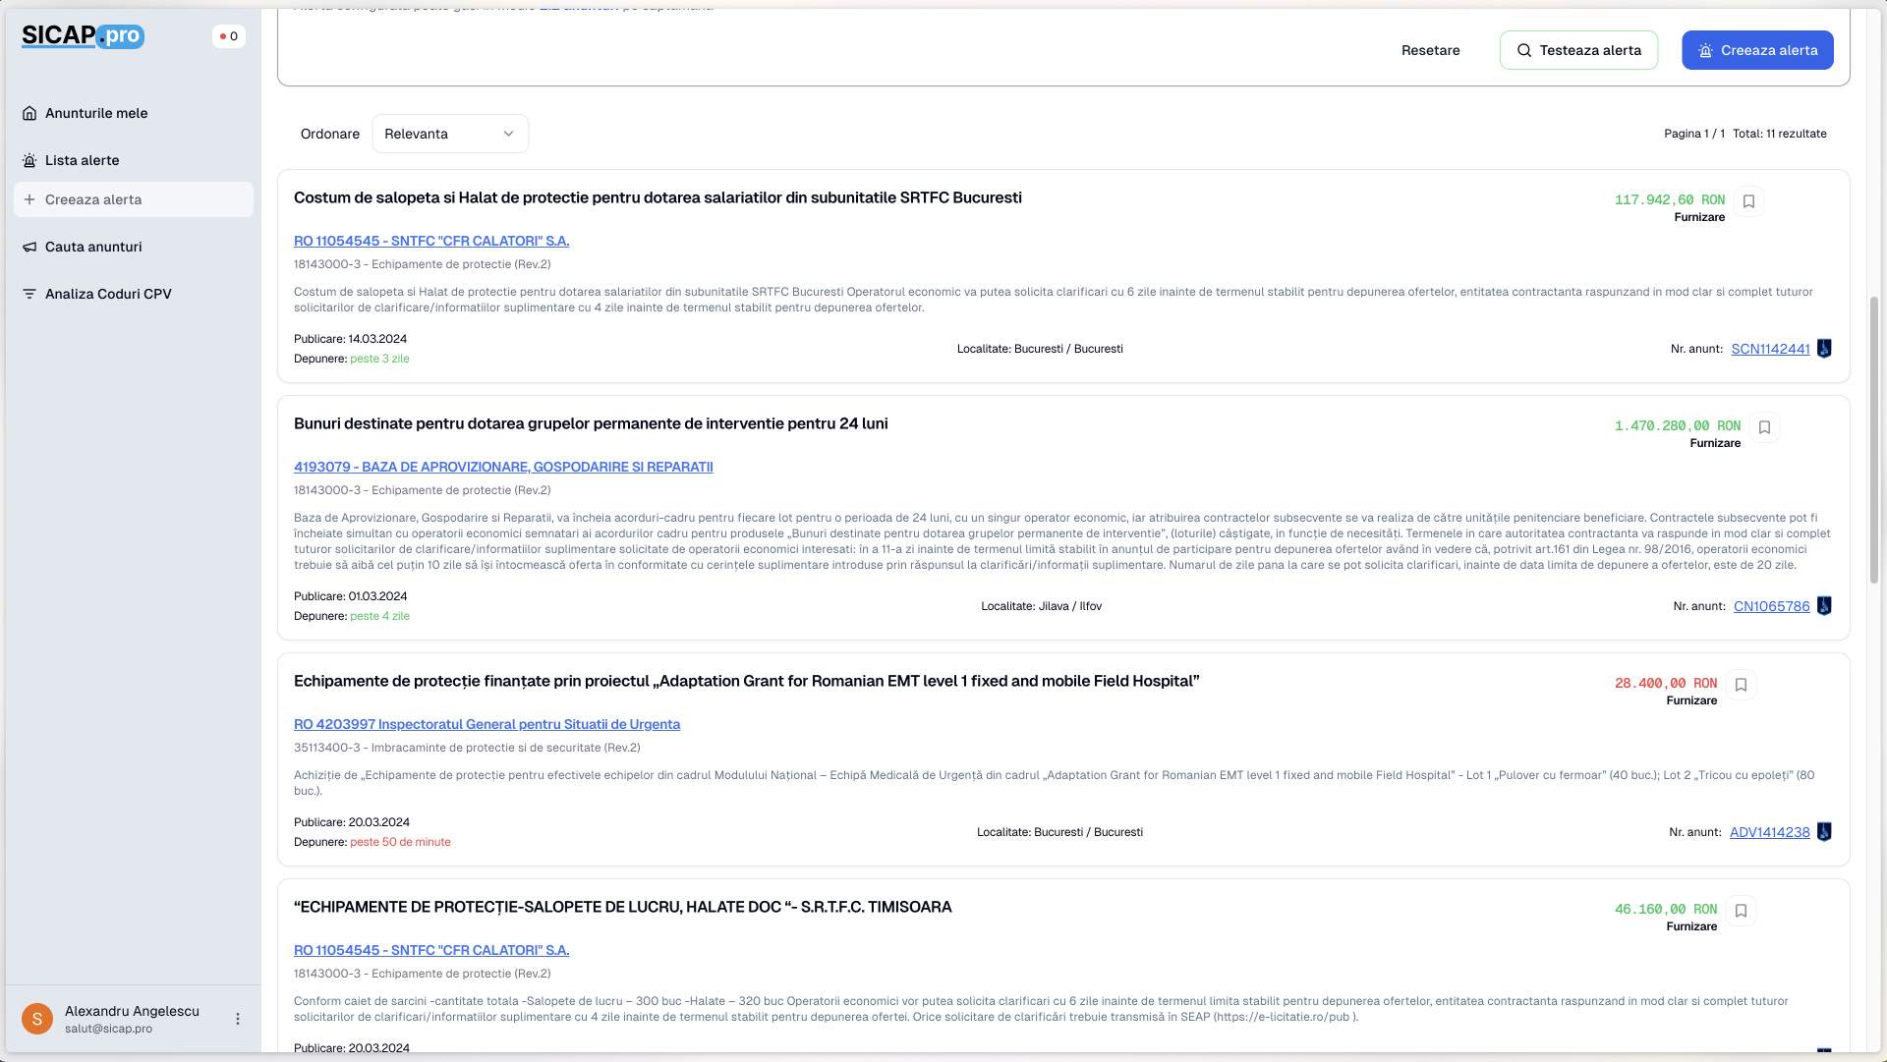The width and height of the screenshot is (1887, 1062).
Task: Click Publicare: 14.03.2024 date
Action: coord(350,339)
